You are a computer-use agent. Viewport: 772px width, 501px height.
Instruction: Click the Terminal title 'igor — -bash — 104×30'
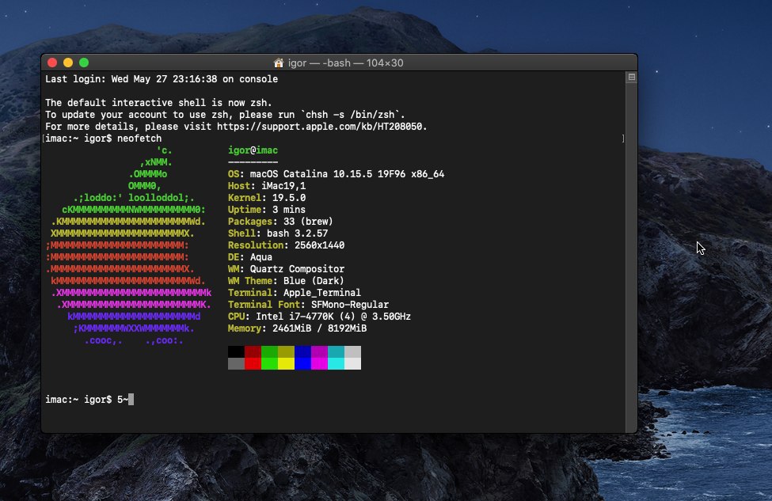coord(345,63)
